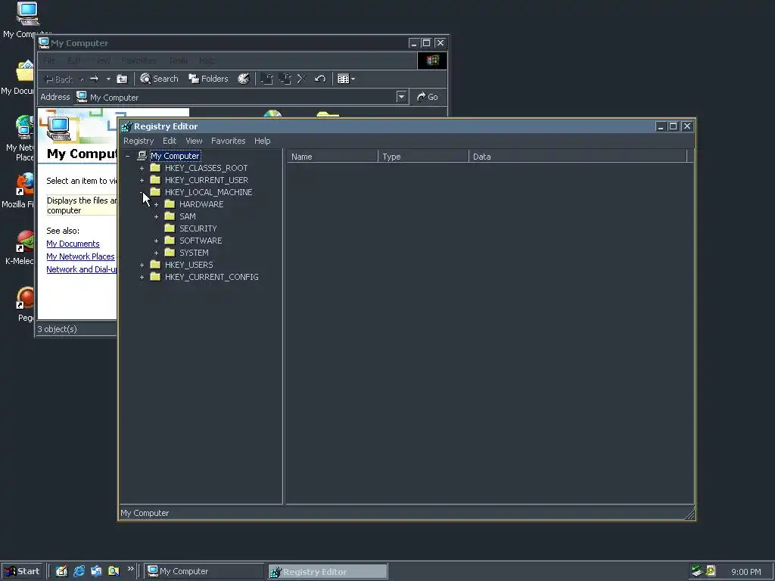Click the Go button next to Address bar
This screenshot has height=581, width=775.
point(428,97)
